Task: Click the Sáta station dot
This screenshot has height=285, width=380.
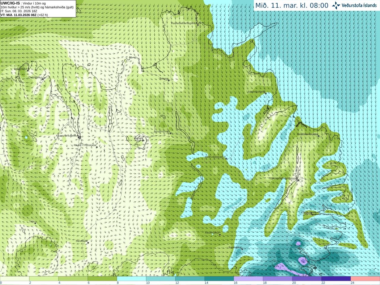Action: coord(35,223)
